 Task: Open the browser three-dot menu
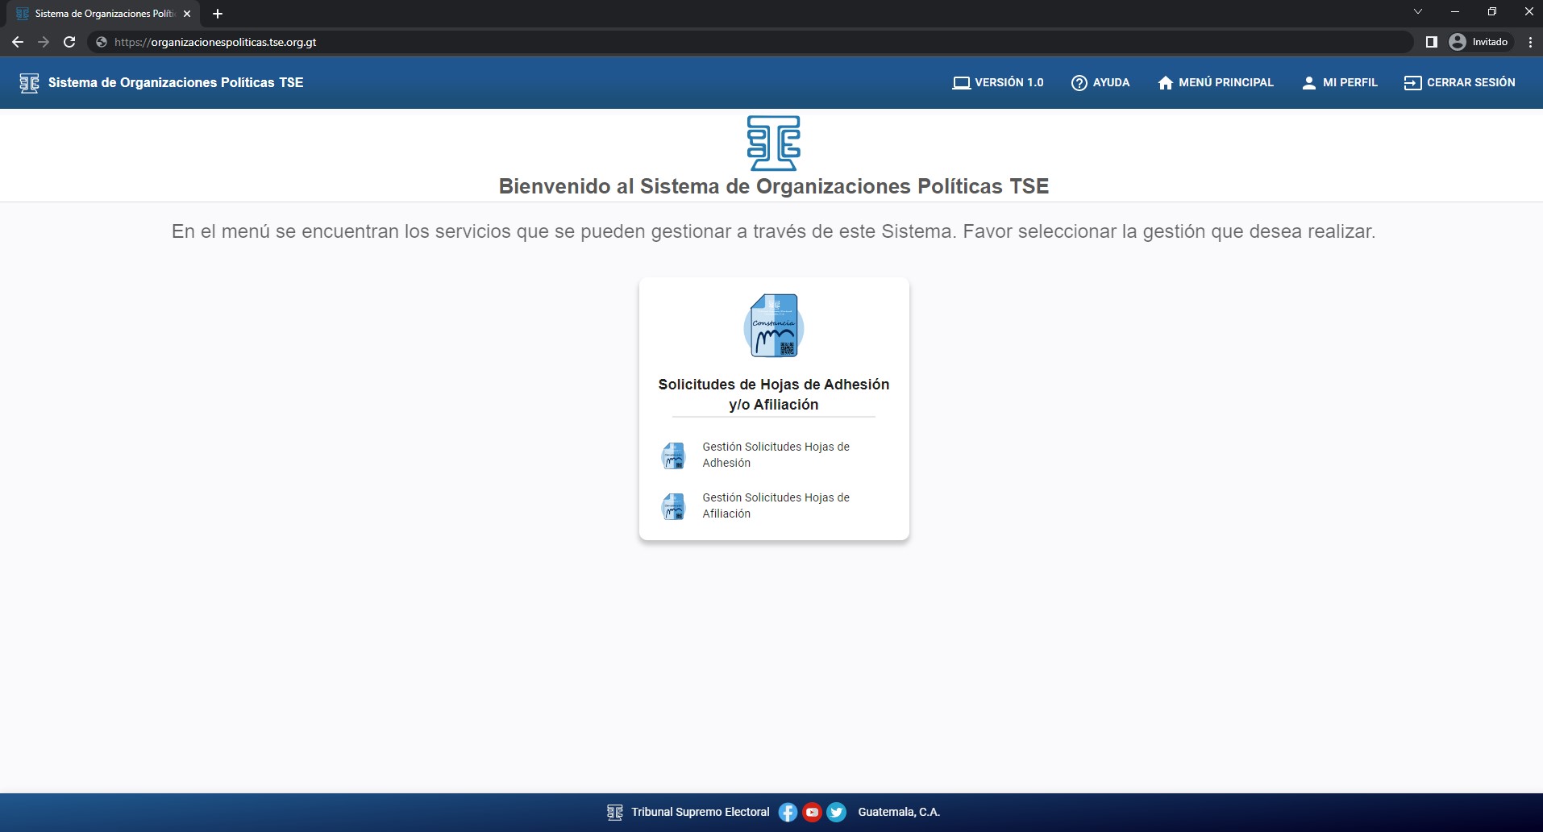point(1530,42)
